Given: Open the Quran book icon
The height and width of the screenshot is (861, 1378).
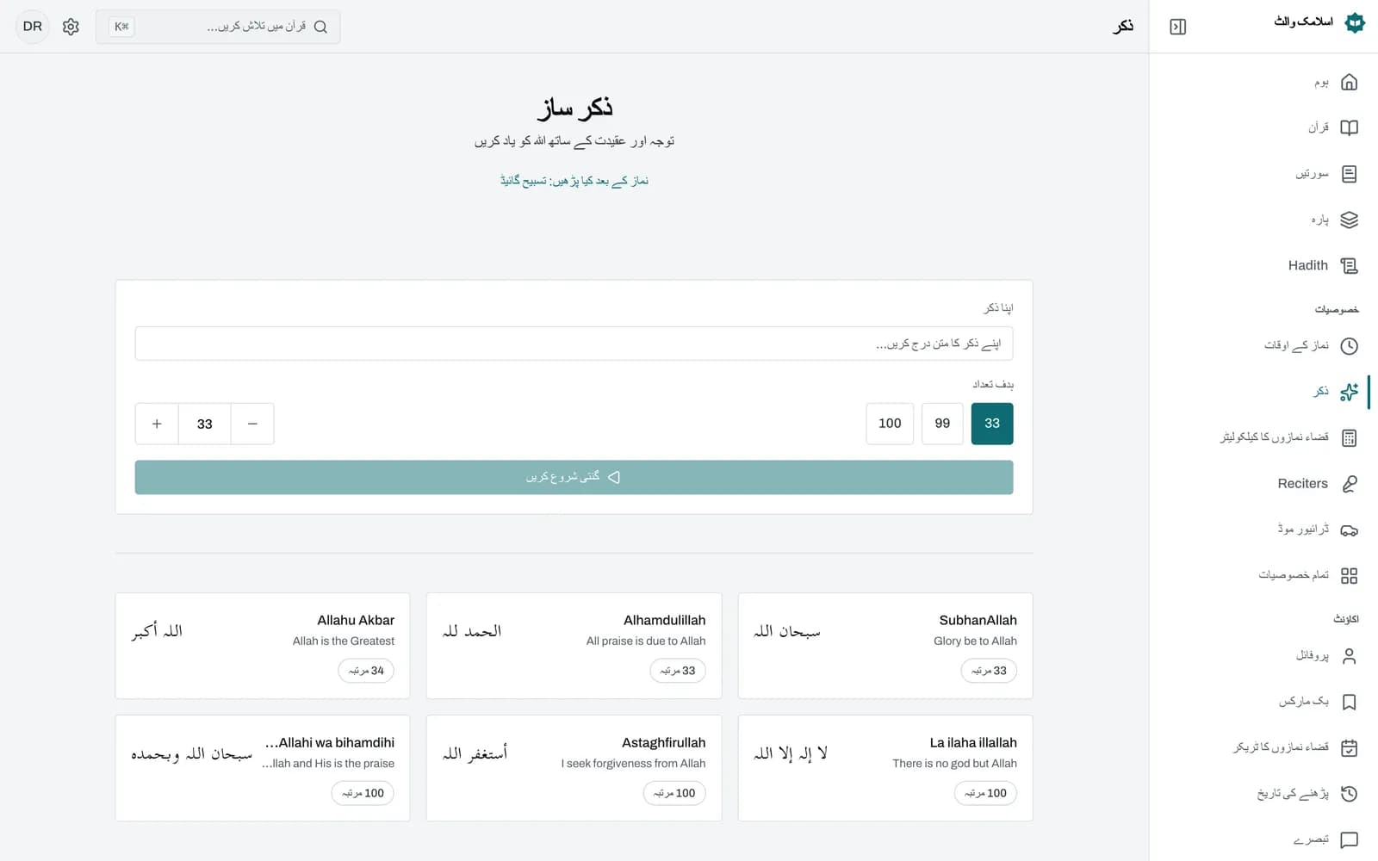Looking at the screenshot, I should (x=1349, y=127).
